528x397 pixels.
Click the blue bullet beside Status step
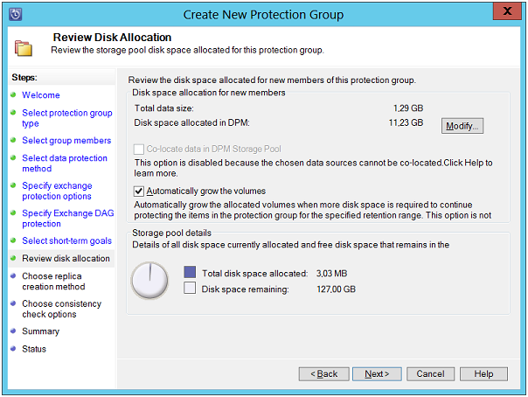tap(13, 349)
